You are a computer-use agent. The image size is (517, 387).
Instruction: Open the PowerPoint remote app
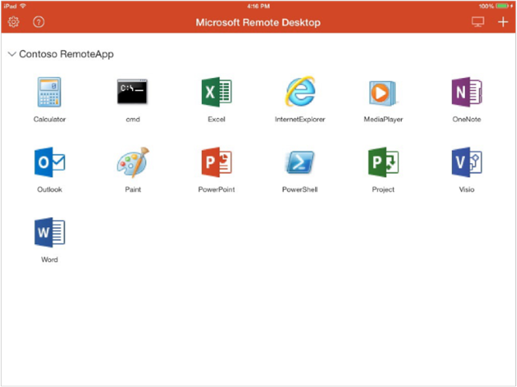(216, 162)
